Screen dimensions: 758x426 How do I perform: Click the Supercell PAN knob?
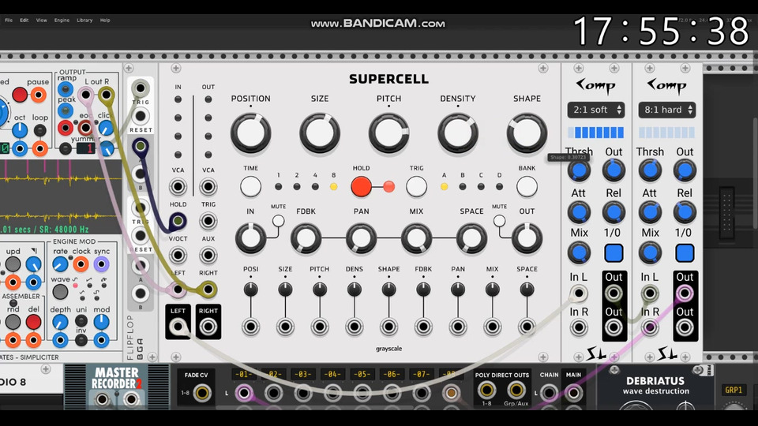coord(361,238)
